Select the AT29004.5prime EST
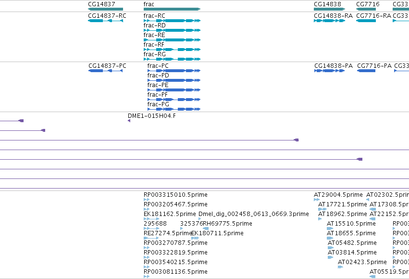Screen dimensions: 409x279 pos(317,200)
